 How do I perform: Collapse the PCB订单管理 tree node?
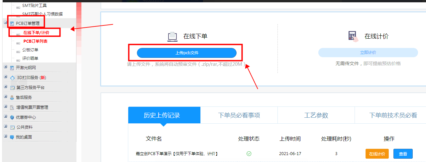[5, 23]
